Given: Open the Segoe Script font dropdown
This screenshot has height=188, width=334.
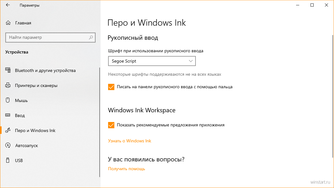Looking at the screenshot, I should 152,61.
